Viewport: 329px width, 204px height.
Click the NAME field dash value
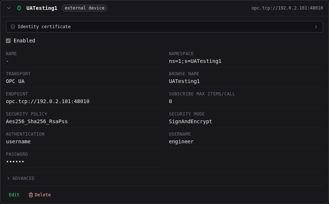click(7, 61)
